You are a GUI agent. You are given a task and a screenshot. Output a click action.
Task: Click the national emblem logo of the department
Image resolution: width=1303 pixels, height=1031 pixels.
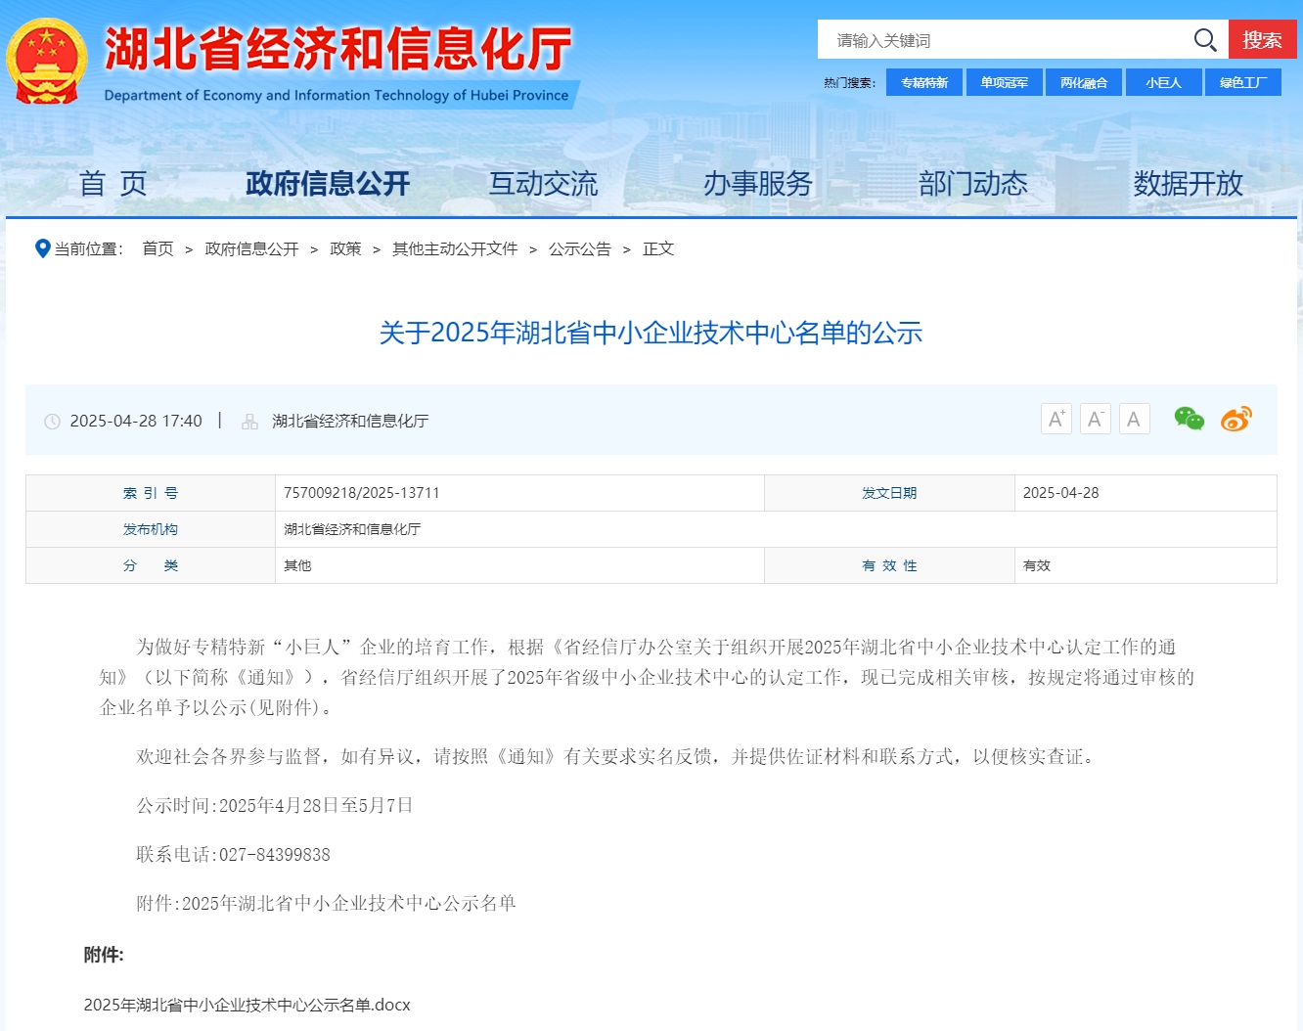point(48,61)
